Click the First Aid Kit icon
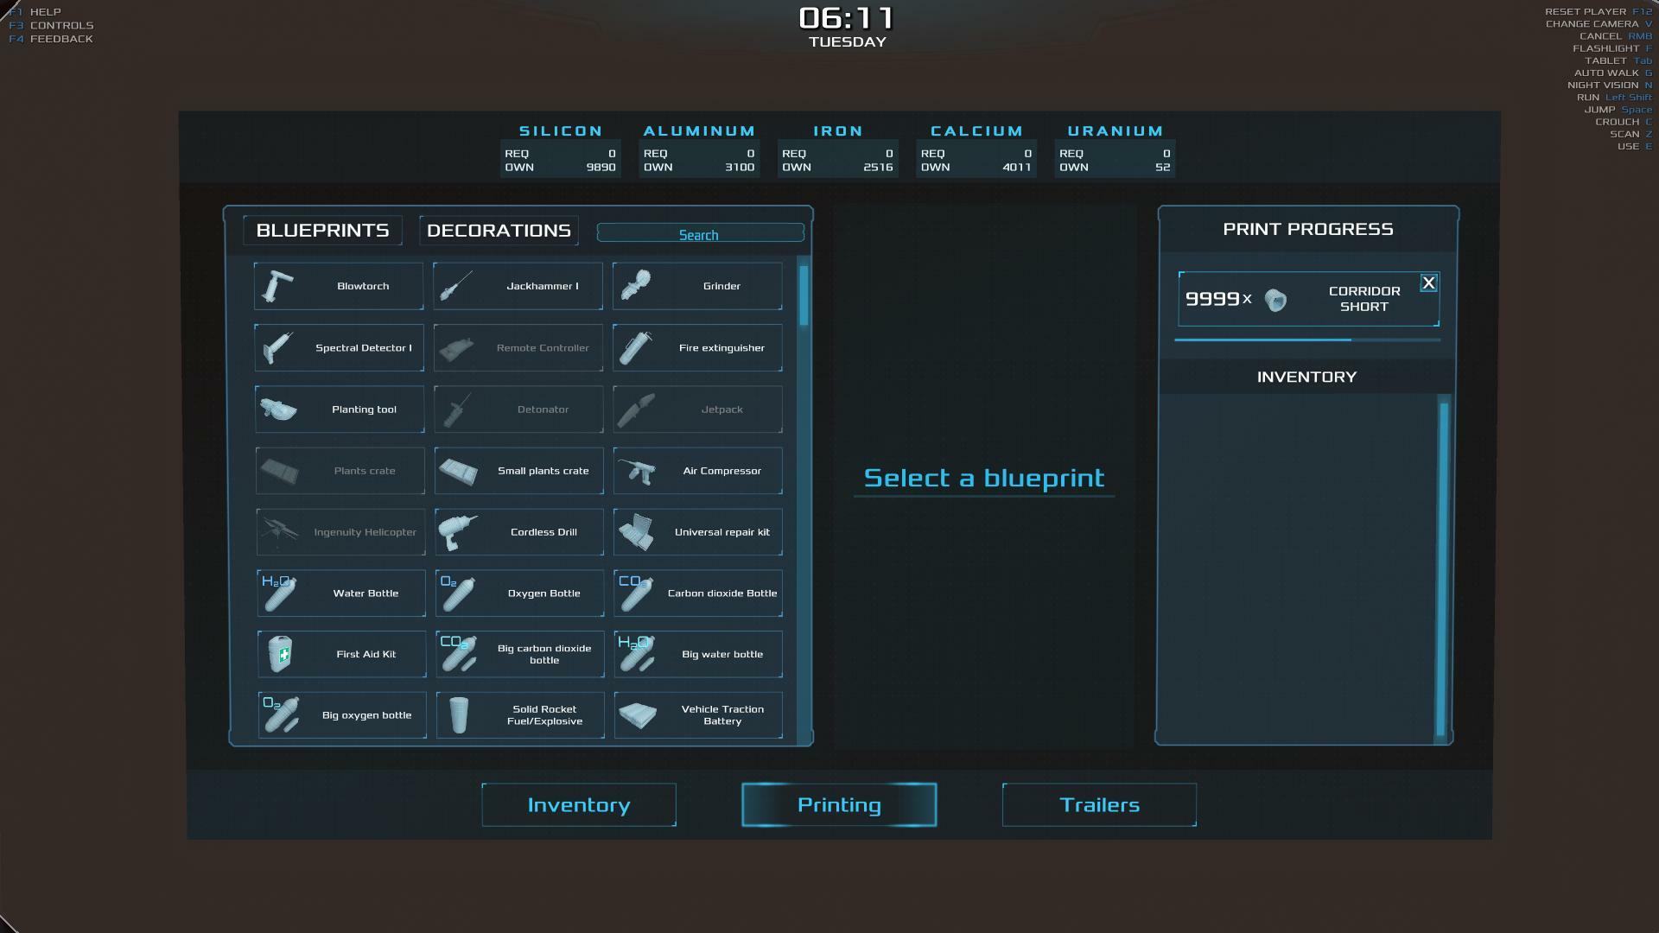The width and height of the screenshot is (1659, 933). [x=281, y=654]
